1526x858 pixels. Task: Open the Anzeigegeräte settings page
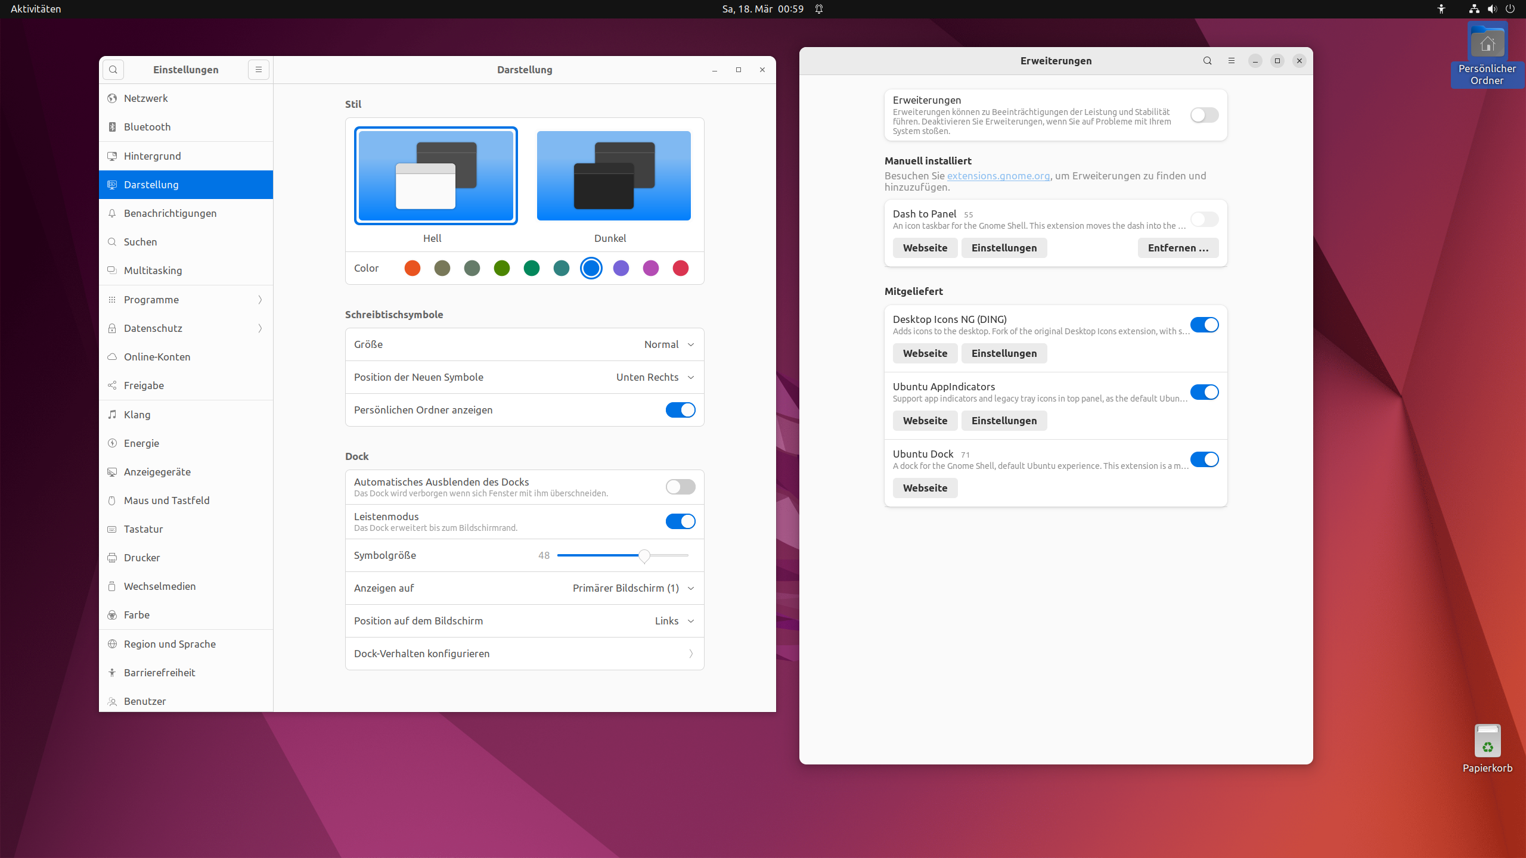(x=157, y=472)
